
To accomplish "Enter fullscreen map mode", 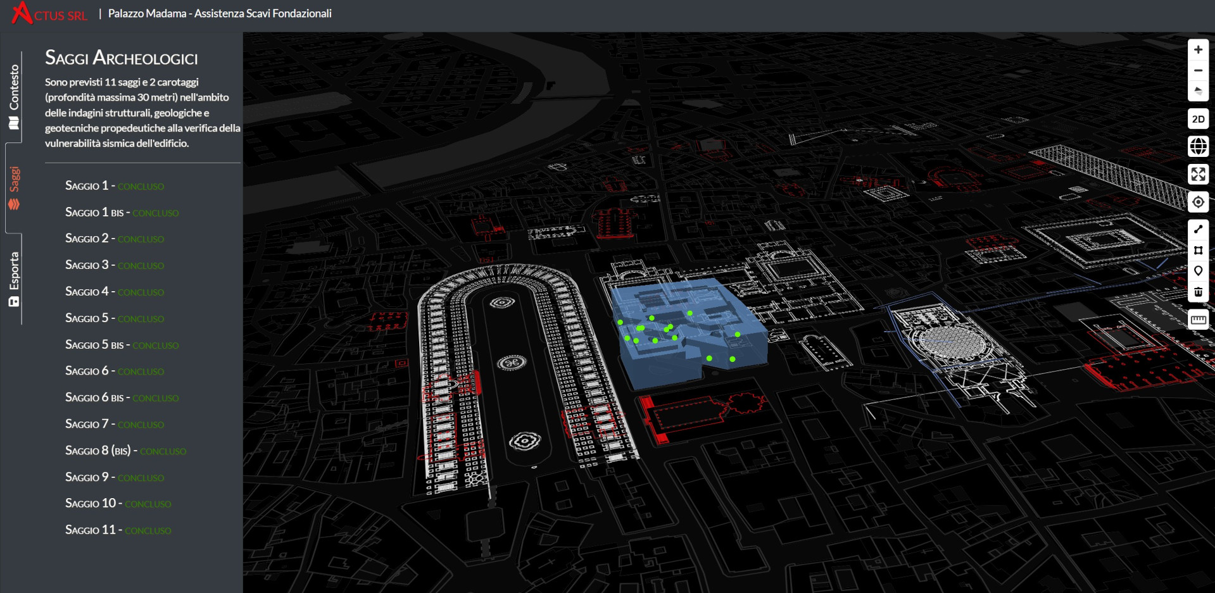I will point(1198,174).
